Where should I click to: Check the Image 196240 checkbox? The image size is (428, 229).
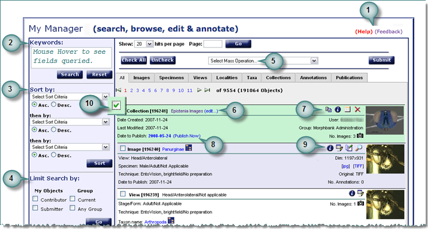tap(122, 149)
